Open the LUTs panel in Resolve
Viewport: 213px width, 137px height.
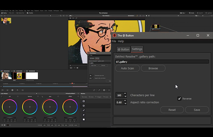click(x=12, y=13)
